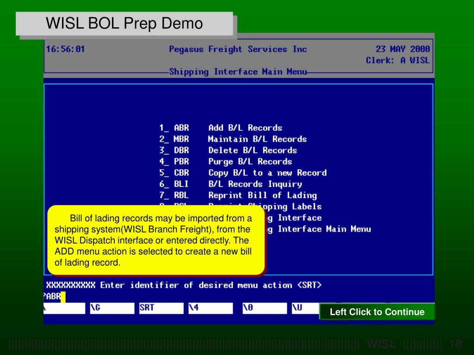Open 6 BLI B/L Records Inquiry
This screenshot has height=355, width=474.
pyautogui.click(x=231, y=184)
